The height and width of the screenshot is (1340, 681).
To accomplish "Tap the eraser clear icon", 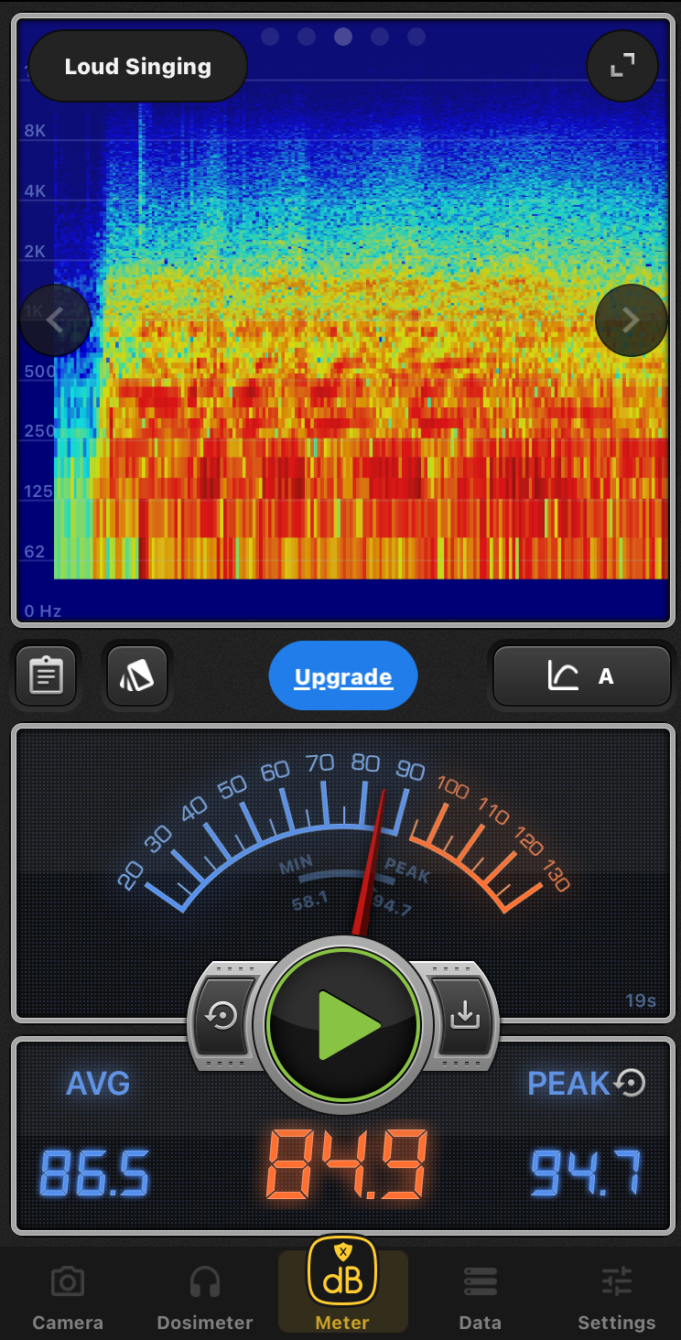I will click(x=136, y=676).
